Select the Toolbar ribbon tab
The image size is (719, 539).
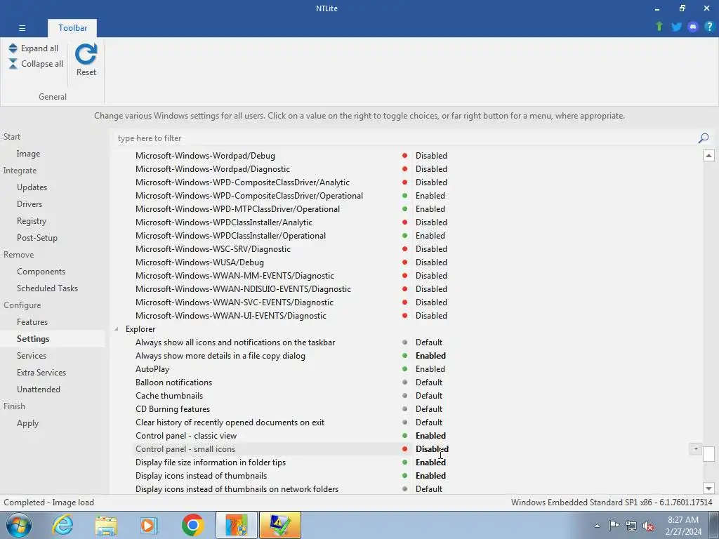[x=72, y=28]
